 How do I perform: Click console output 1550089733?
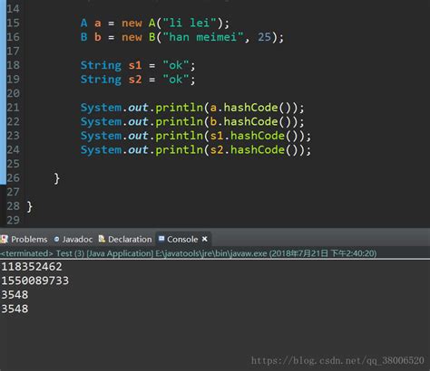tap(35, 281)
